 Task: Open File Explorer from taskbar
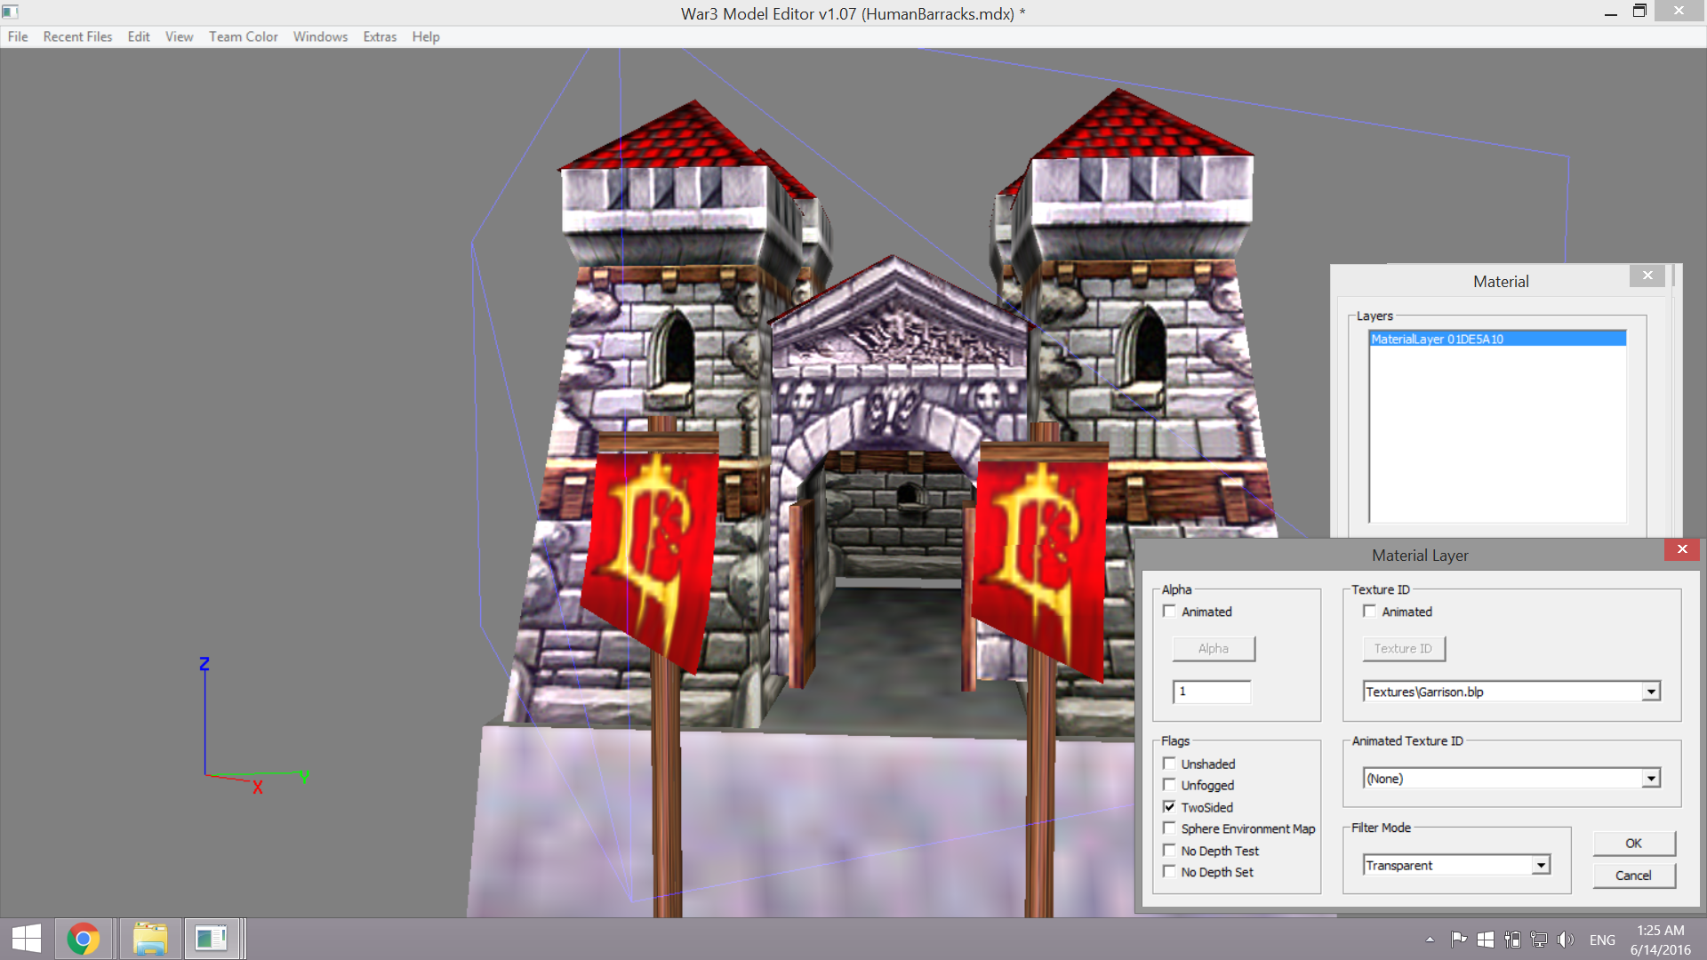150,939
